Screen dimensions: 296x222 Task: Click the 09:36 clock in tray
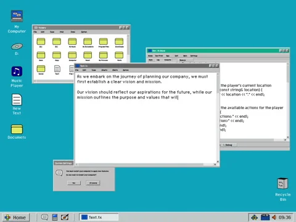pos(285,217)
